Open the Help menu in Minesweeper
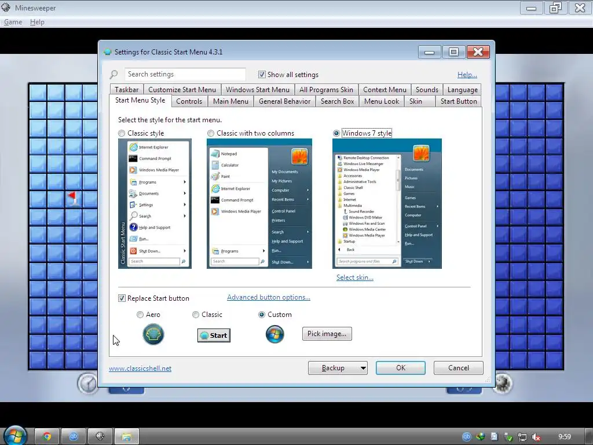The width and height of the screenshot is (593, 445). click(x=37, y=22)
